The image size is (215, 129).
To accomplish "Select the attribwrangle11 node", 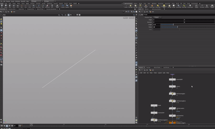I will point(172,101).
